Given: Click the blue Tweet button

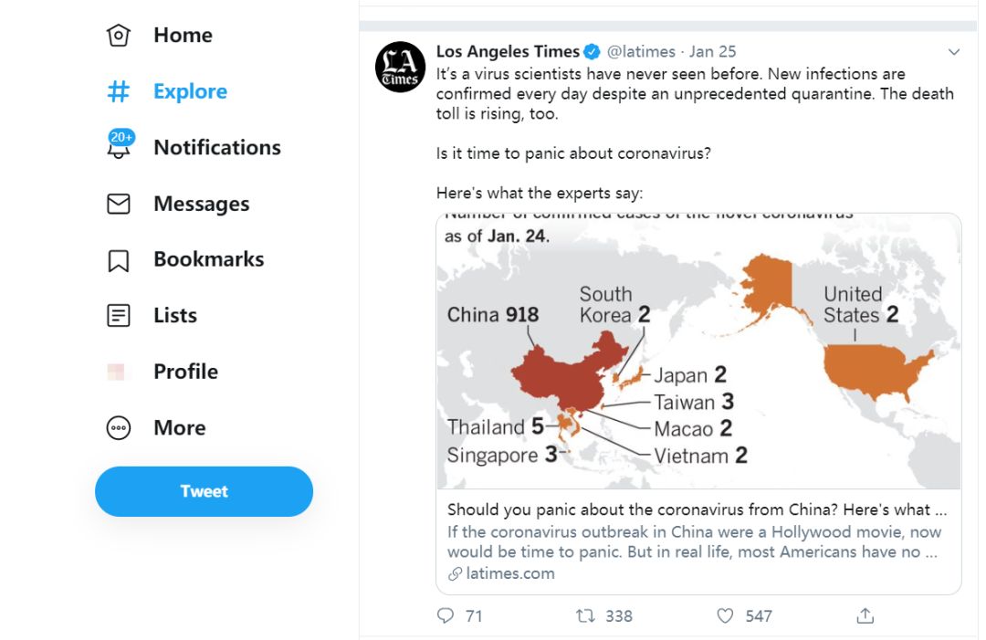Looking at the screenshot, I should 204,491.
